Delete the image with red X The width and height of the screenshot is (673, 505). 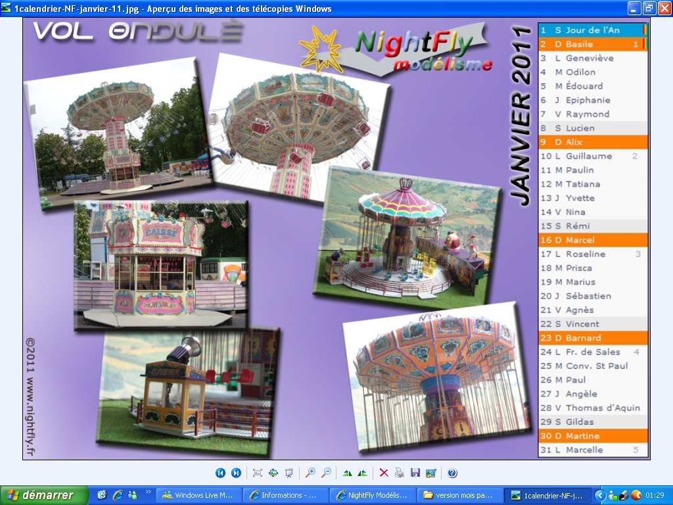pos(384,473)
